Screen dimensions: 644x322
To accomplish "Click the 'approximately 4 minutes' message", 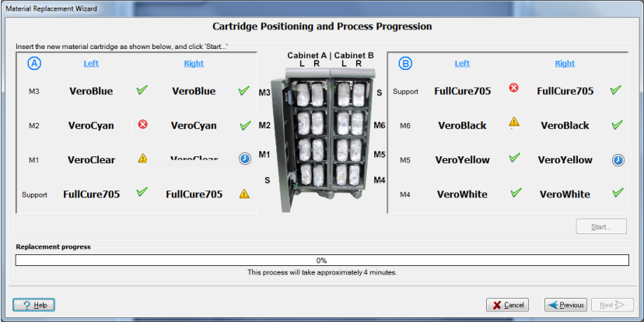I will tap(322, 272).
